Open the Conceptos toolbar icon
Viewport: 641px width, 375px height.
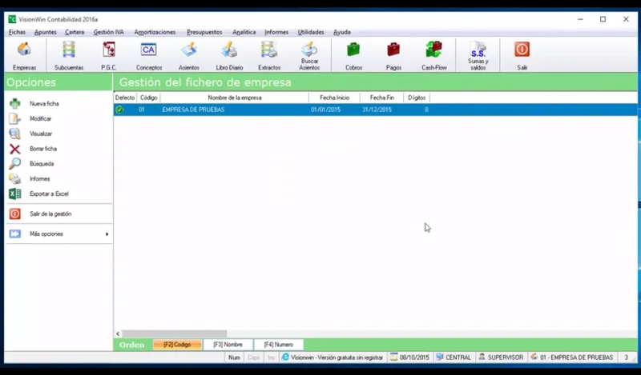(x=149, y=55)
